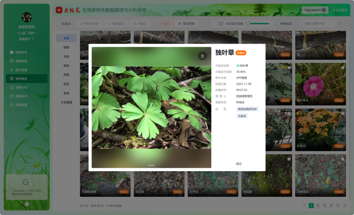This screenshot has width=354, height=215.
Task: Click the orange 待鉴定 badge beside 独叶草
Action: point(241,53)
